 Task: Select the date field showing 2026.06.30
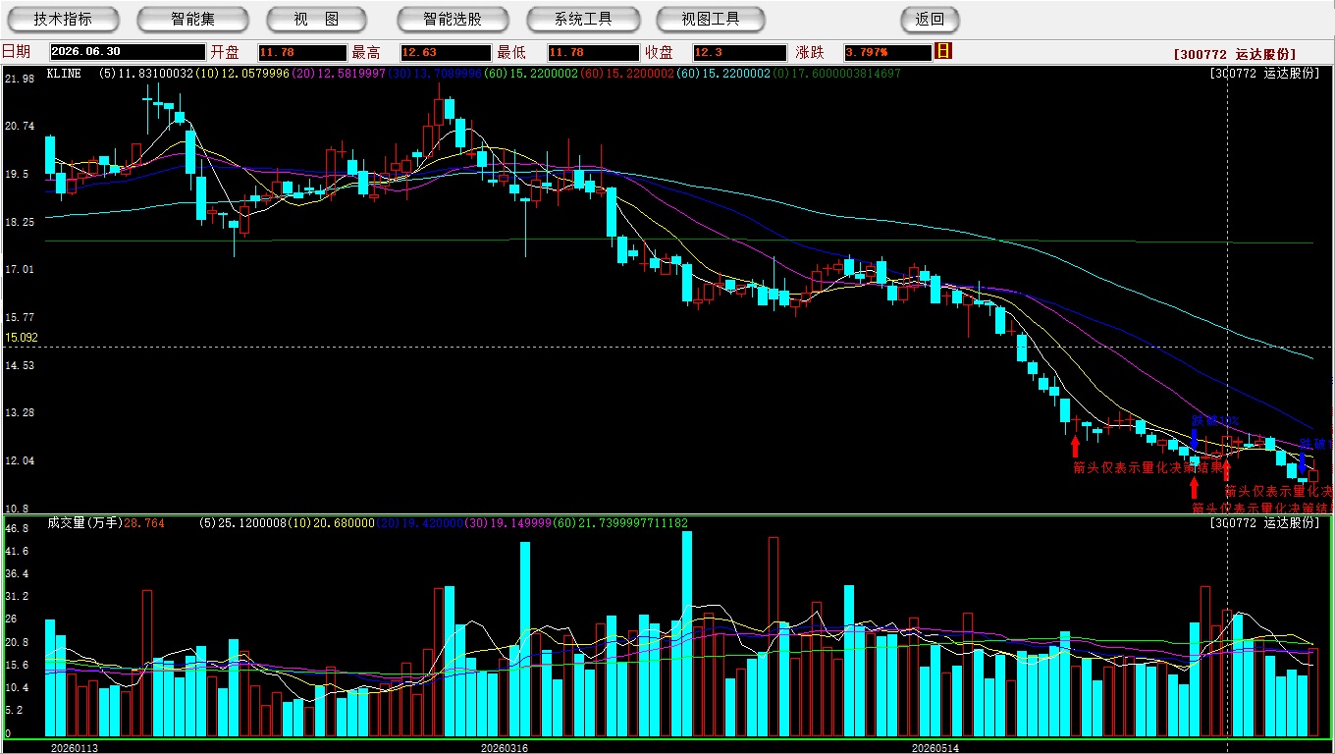click(128, 53)
